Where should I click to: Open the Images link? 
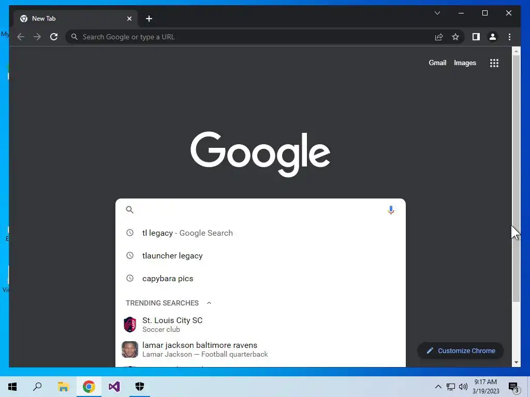click(x=465, y=63)
